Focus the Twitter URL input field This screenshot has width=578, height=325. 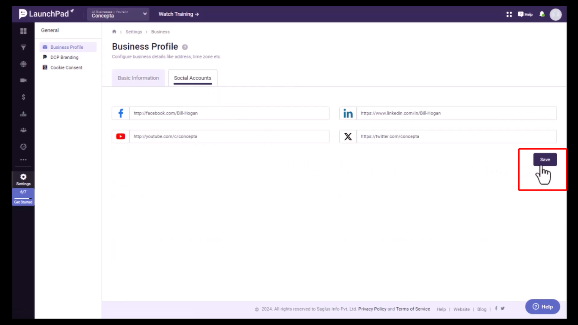(456, 136)
